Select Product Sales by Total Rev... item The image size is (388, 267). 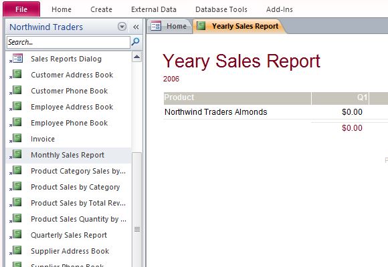(68, 204)
